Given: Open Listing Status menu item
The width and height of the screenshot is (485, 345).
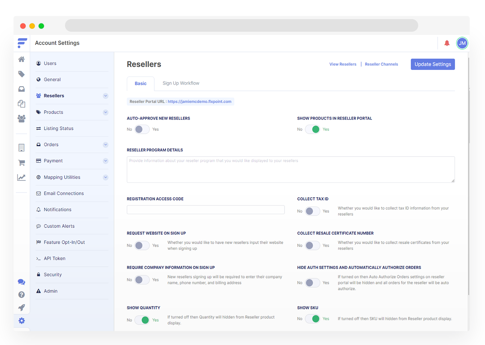Looking at the screenshot, I should [x=72, y=128].
